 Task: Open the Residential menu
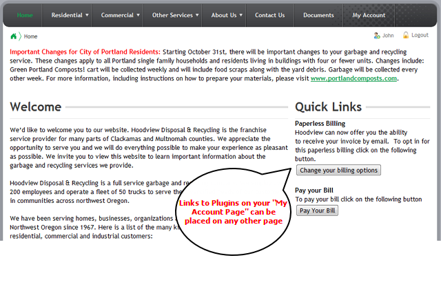[x=67, y=15]
